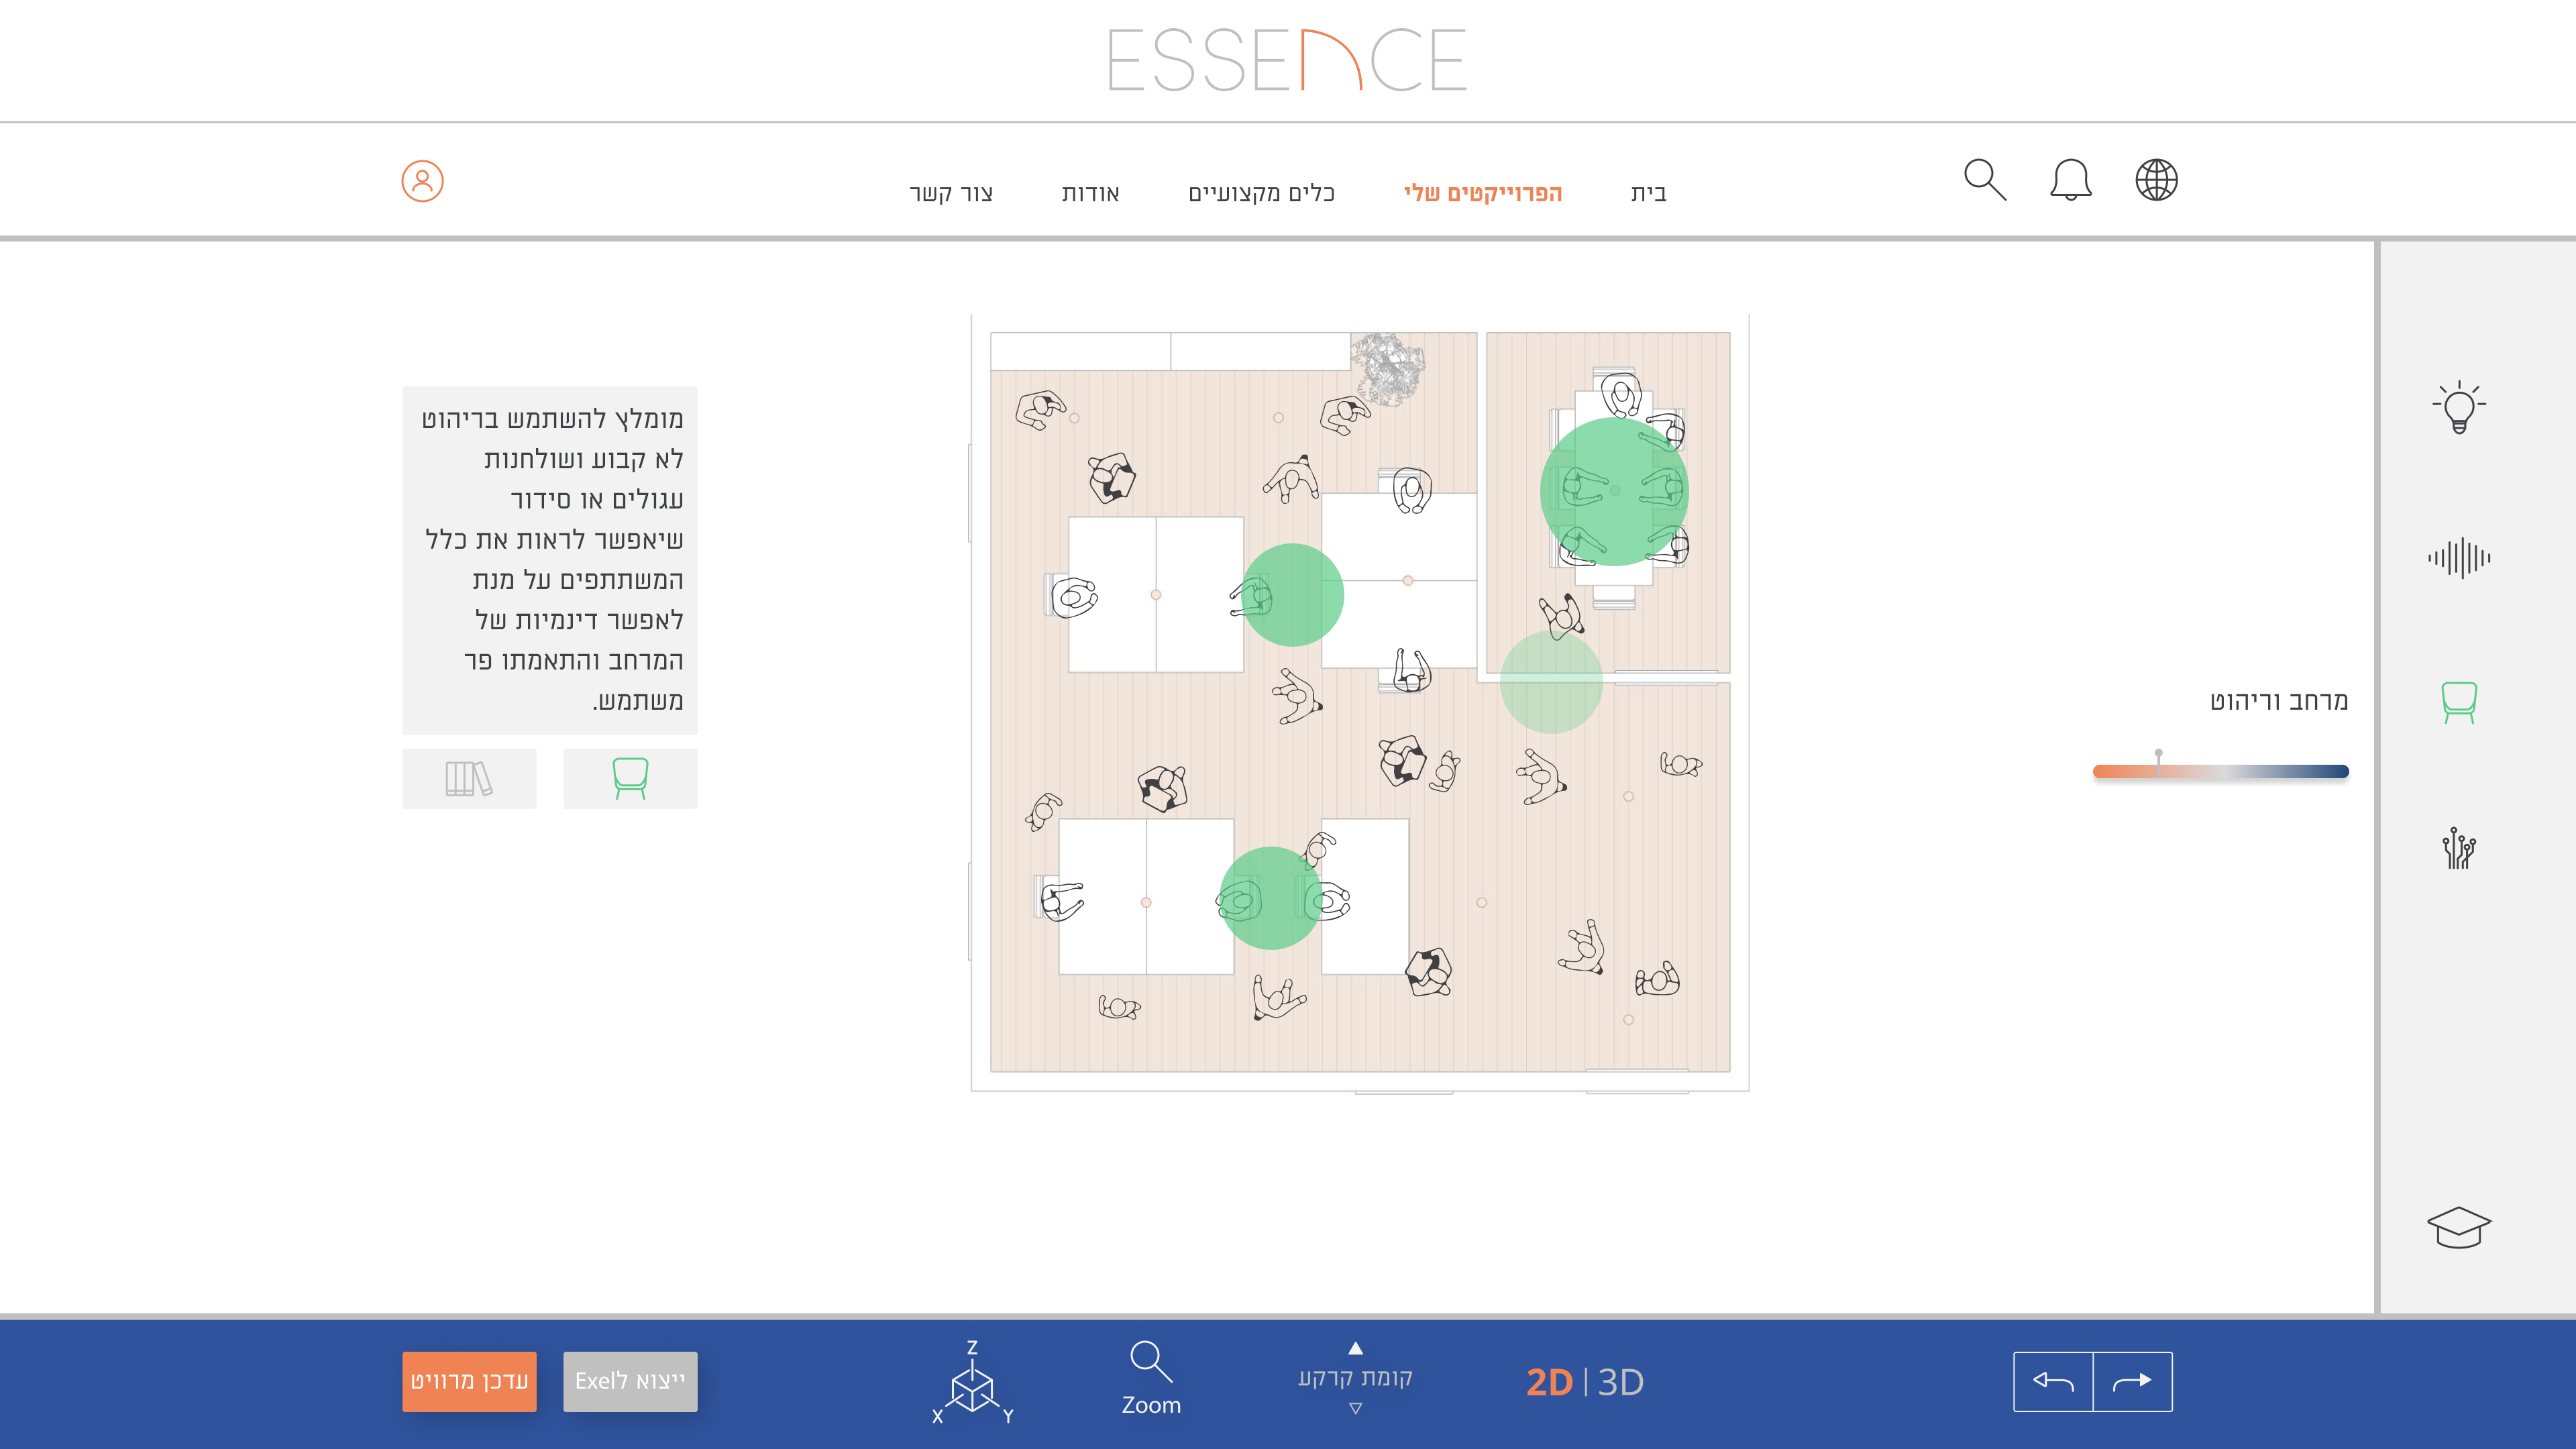
Task: Open the notifications bell icon
Action: click(x=2070, y=180)
